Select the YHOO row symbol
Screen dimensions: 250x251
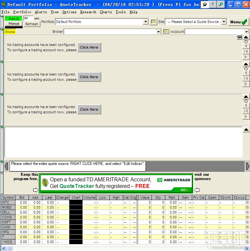tap(8, 242)
